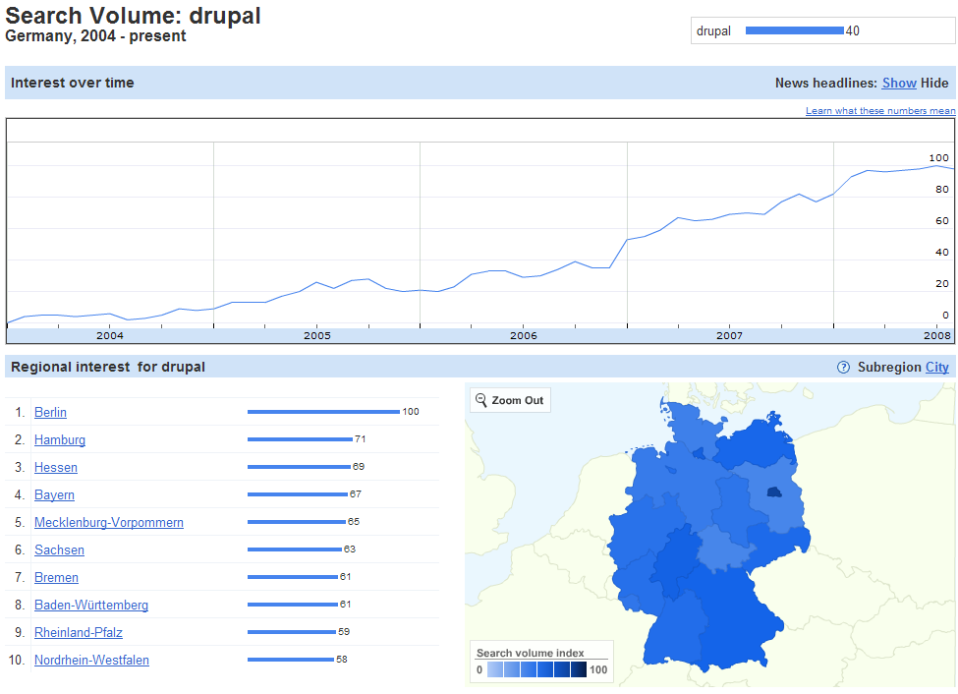
Task: Click the drupal search volume bar in legend
Action: pyautogui.click(x=794, y=30)
